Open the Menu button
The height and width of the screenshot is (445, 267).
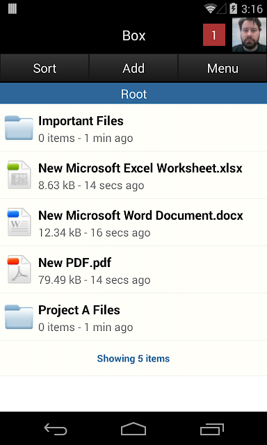click(x=222, y=68)
